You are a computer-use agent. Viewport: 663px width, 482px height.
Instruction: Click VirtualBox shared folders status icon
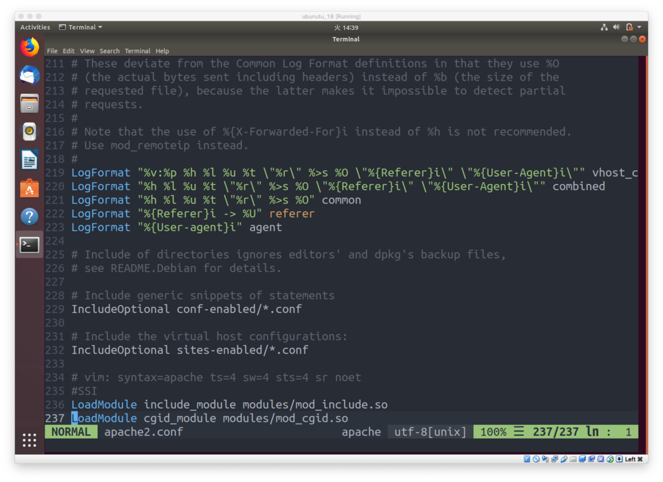click(573, 459)
